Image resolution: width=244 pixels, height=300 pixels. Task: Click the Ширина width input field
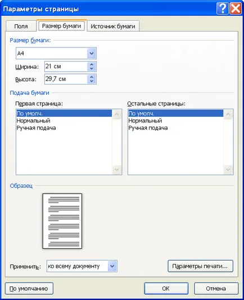coord(66,67)
